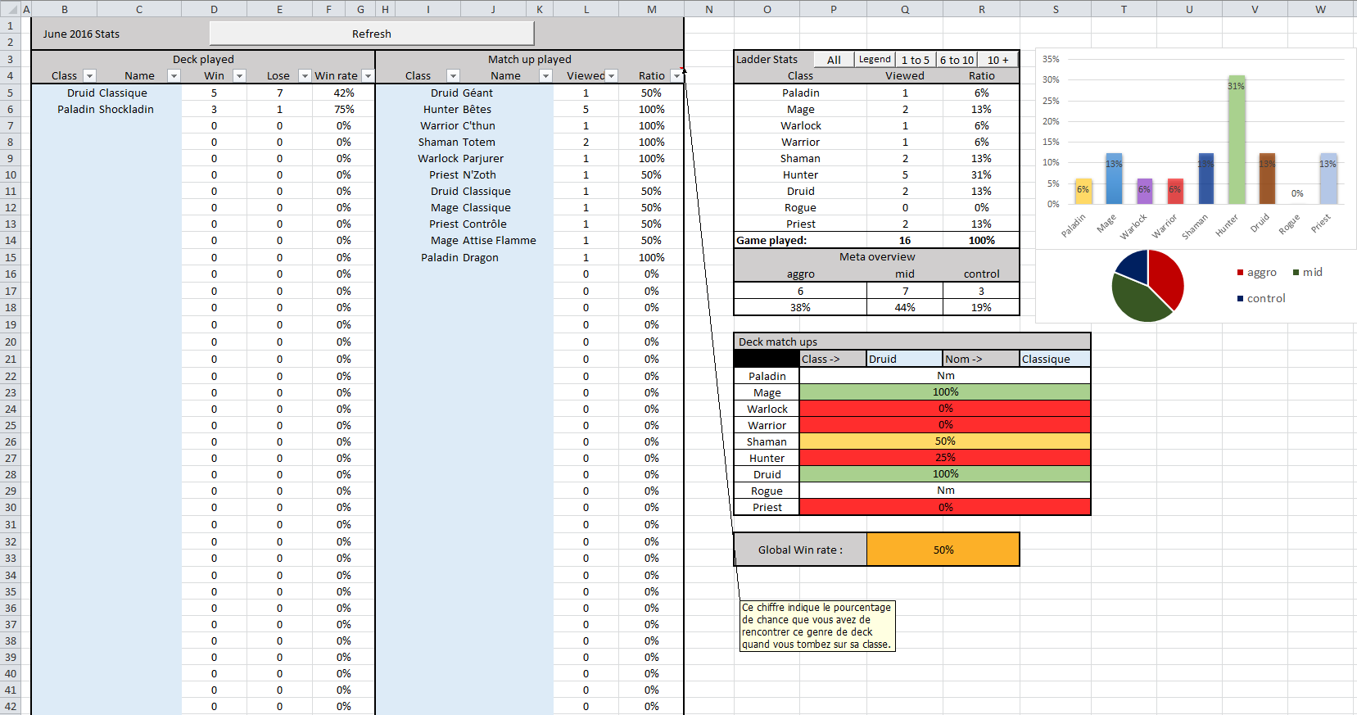Click the mid 44% meta overview cell
The width and height of the screenshot is (1357, 715).
[x=905, y=307]
